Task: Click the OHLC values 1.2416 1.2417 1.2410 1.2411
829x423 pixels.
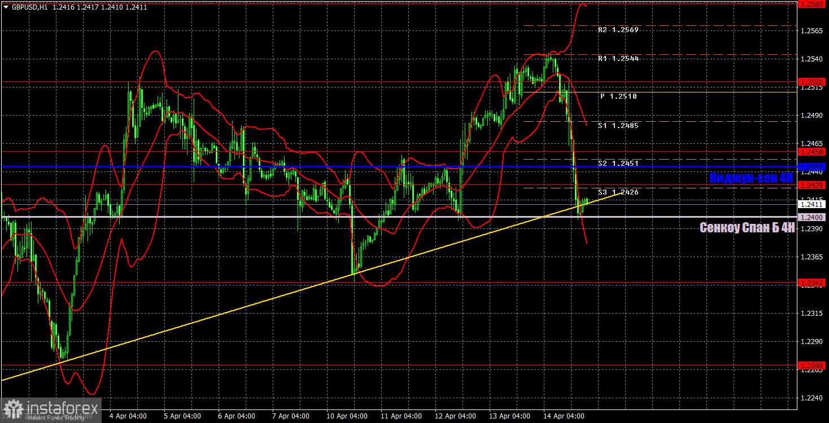Action: [x=100, y=7]
